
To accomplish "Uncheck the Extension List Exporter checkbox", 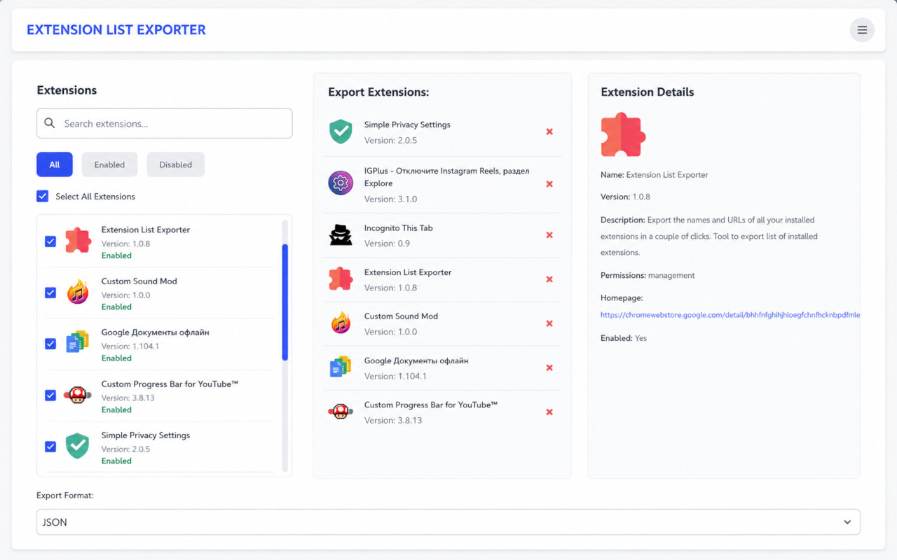I will click(x=50, y=241).
